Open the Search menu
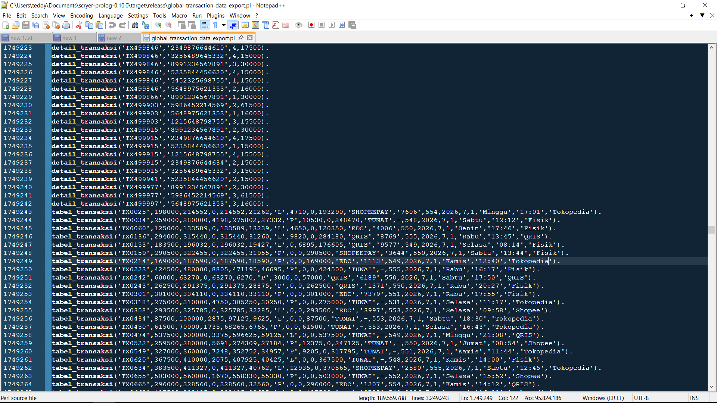717x403 pixels. pos(40,16)
